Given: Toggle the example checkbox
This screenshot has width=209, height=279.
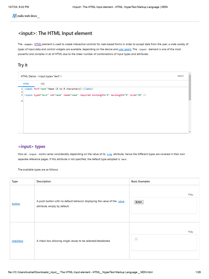Looking at the screenshot, I should coord(136,239).
